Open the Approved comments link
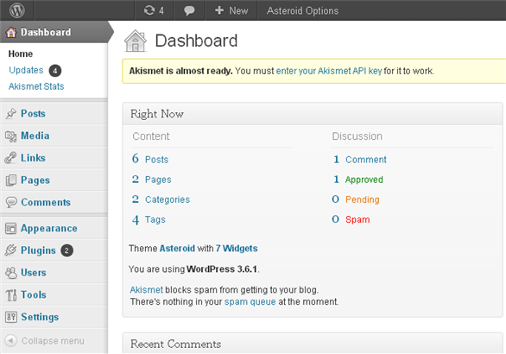The image size is (506, 354). point(364,180)
